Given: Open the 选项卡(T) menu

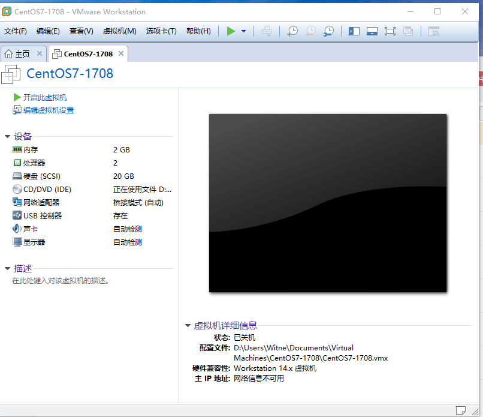Looking at the screenshot, I should point(161,31).
